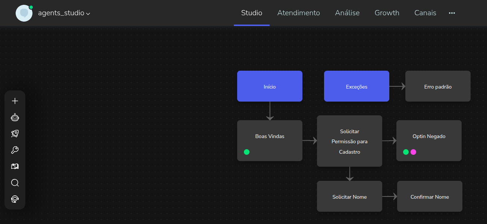Open the Exceções block
The image size is (487, 224).
coord(356,86)
